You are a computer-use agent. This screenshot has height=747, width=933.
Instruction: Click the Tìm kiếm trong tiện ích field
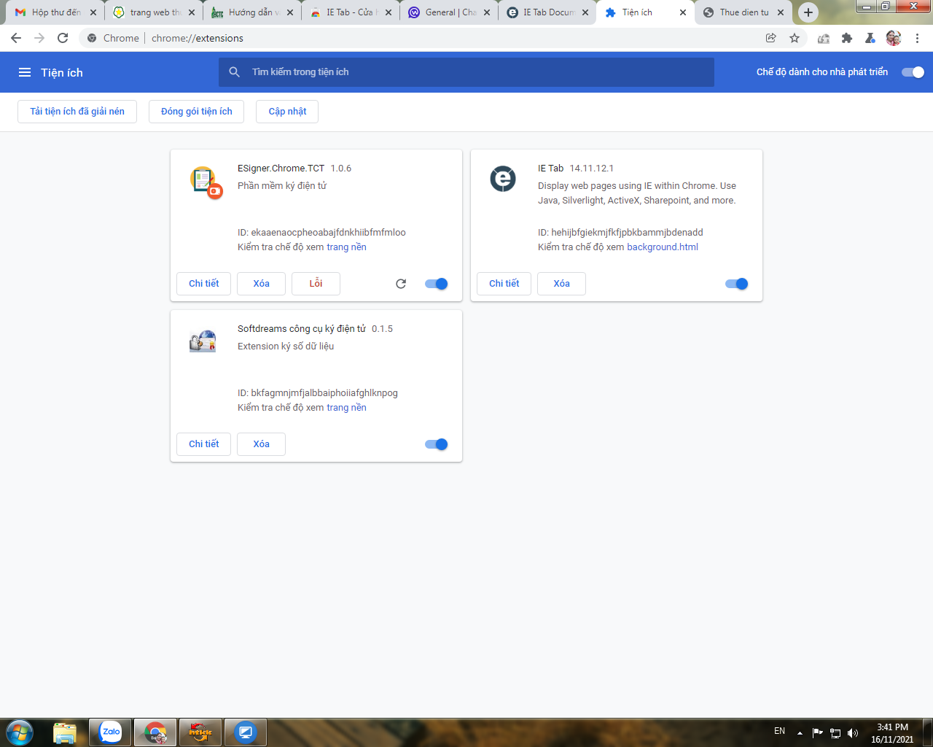[x=466, y=72]
